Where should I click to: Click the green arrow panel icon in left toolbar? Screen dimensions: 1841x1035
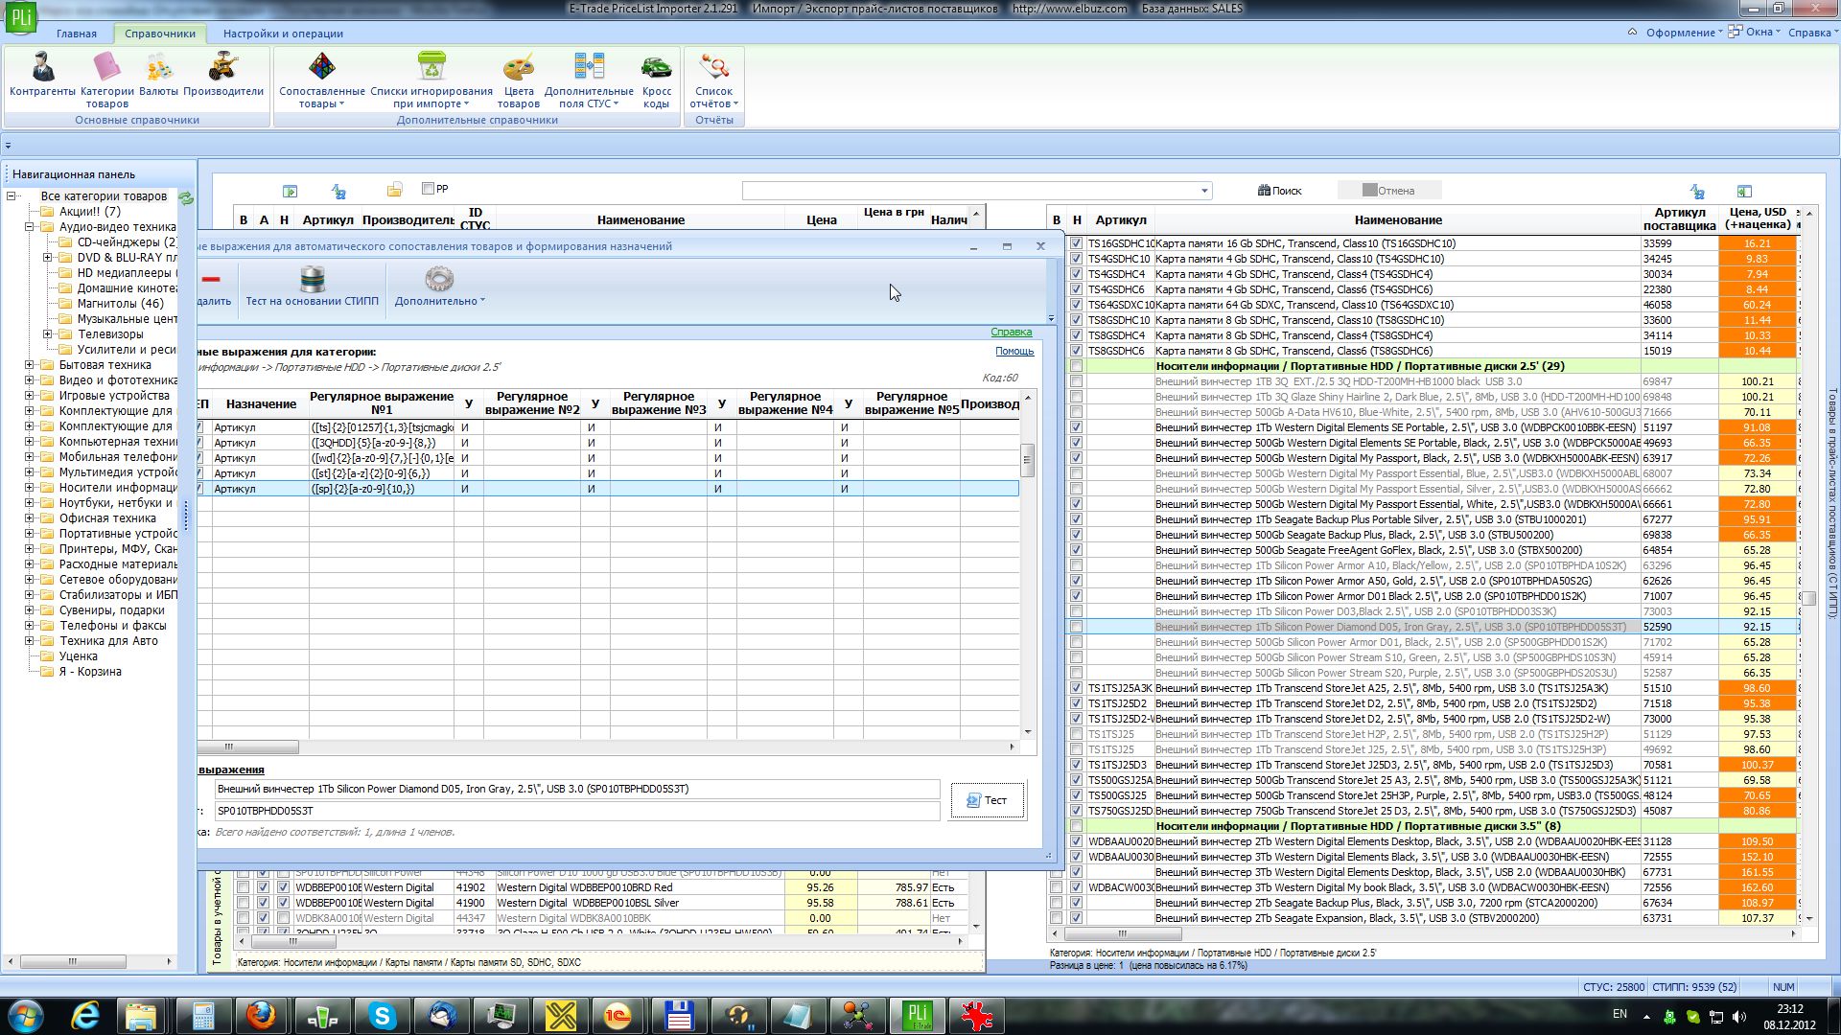(x=291, y=192)
